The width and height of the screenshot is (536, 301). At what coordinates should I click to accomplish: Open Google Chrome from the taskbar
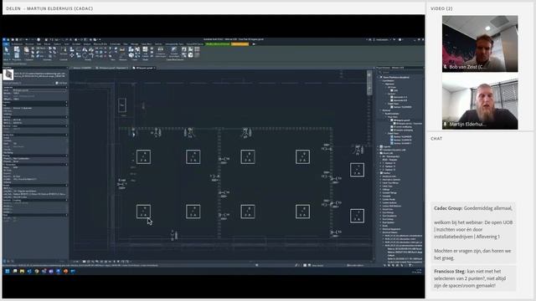[37, 271]
